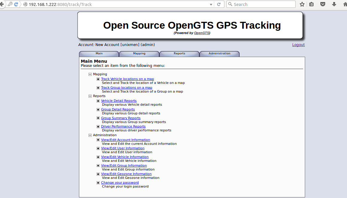Screen dimensions: 347x198
Task: Click the account name 'New Account [unixmen] (admin)'
Action: [x=125, y=44]
